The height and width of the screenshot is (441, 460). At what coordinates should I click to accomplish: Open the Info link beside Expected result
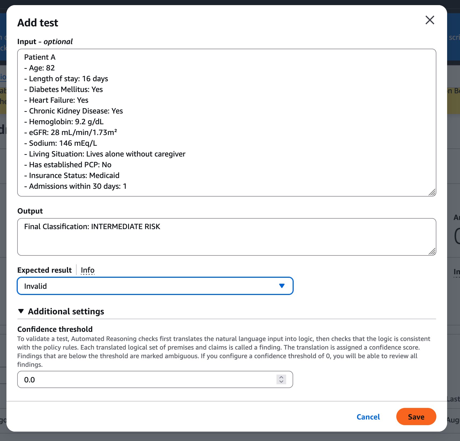click(88, 270)
